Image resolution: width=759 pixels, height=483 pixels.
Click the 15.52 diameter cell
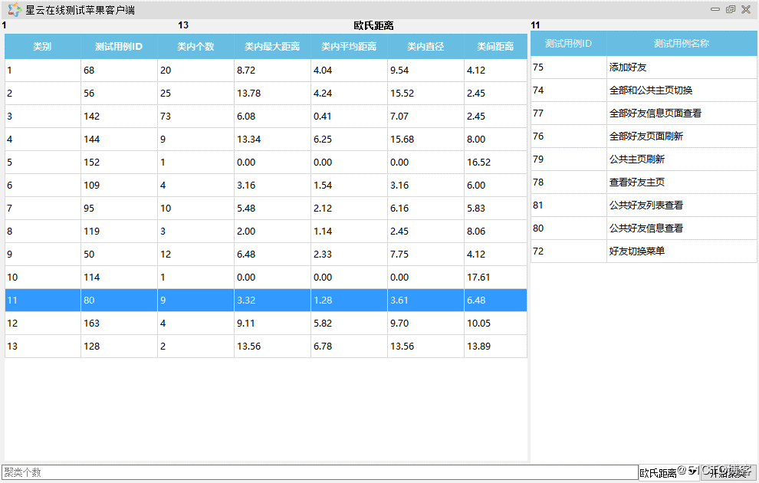[426, 94]
